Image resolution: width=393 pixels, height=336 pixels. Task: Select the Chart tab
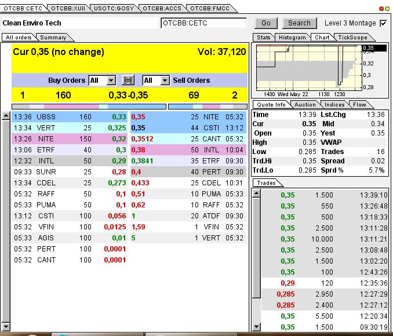pyautogui.click(x=322, y=38)
